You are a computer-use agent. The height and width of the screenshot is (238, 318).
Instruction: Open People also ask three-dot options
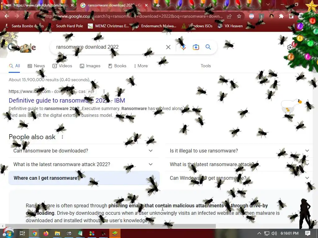click(x=62, y=137)
